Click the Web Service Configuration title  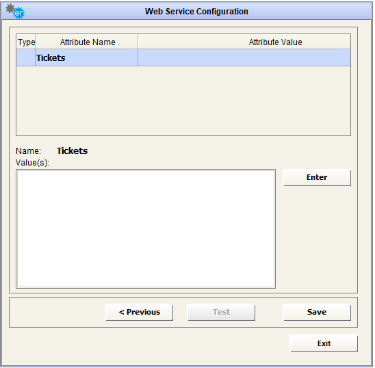pos(196,12)
